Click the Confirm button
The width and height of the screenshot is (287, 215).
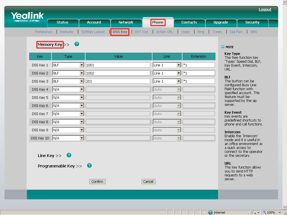point(97,181)
